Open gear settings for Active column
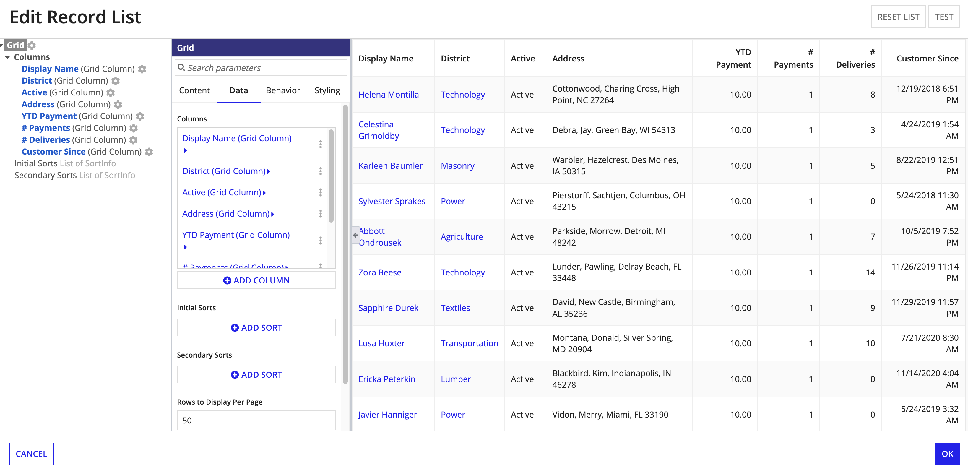Image resolution: width=968 pixels, height=474 pixels. coord(111,92)
